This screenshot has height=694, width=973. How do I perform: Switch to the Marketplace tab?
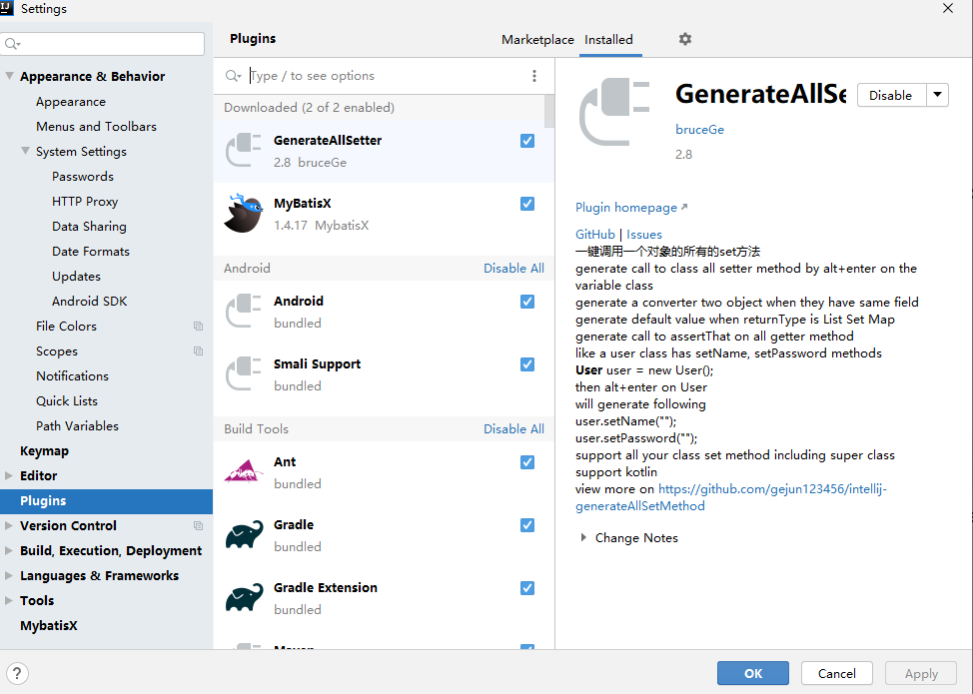coord(537,40)
